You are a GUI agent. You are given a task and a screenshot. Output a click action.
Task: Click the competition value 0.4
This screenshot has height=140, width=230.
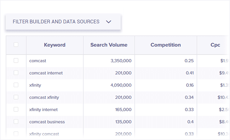[190, 122]
